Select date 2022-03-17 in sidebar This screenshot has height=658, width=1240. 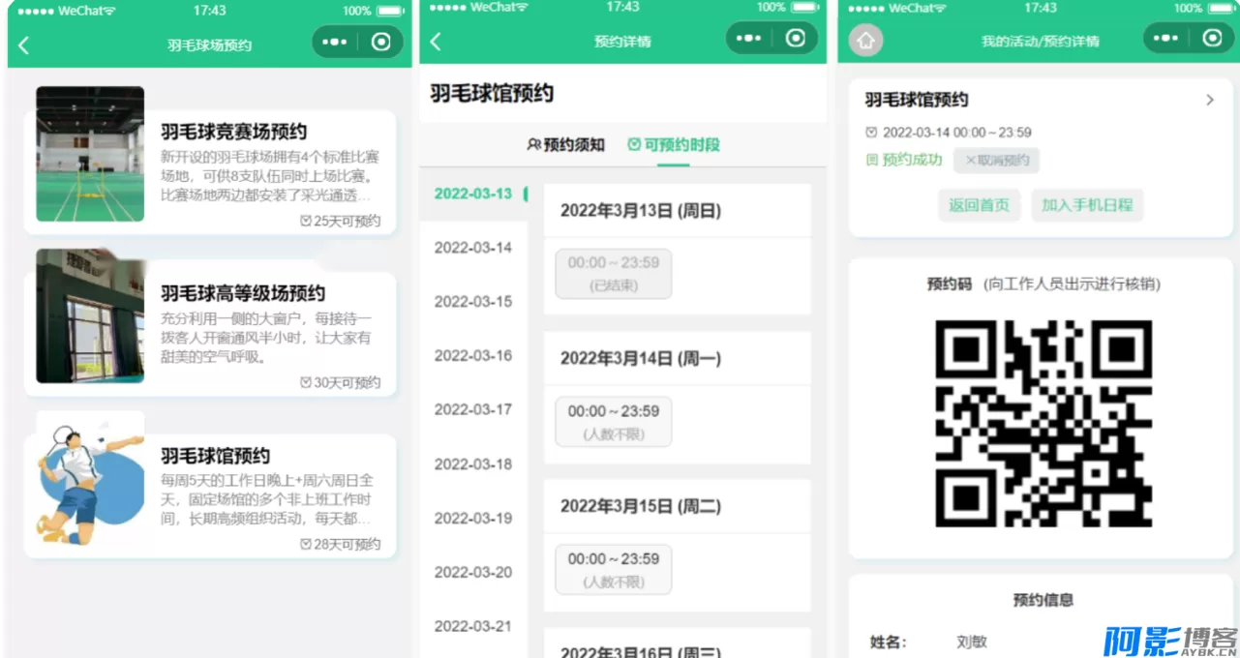pos(473,410)
